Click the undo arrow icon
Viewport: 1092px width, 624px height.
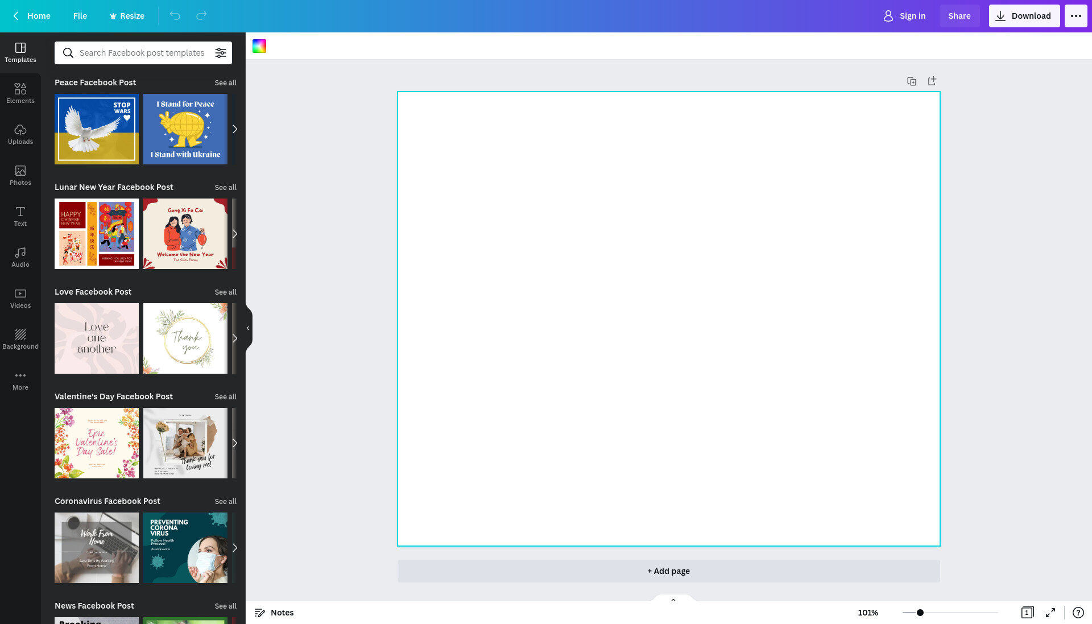175,16
